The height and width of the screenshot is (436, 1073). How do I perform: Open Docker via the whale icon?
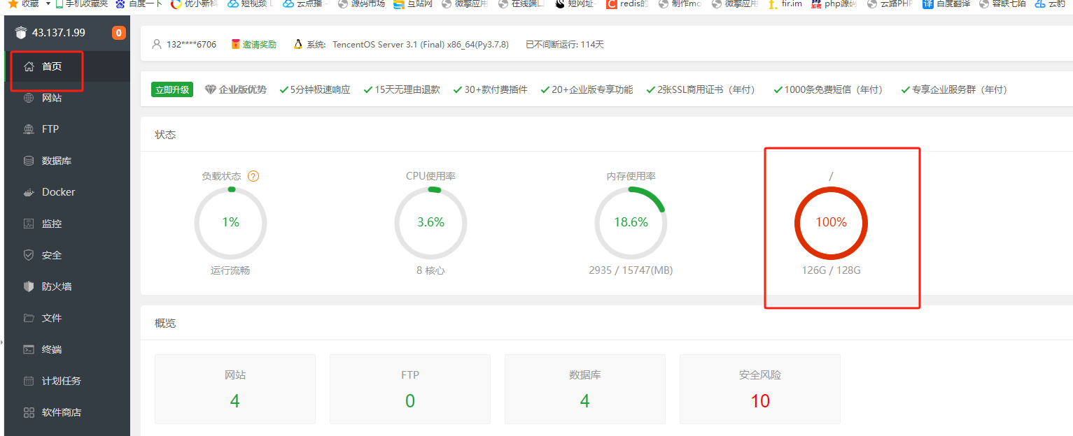coord(29,192)
